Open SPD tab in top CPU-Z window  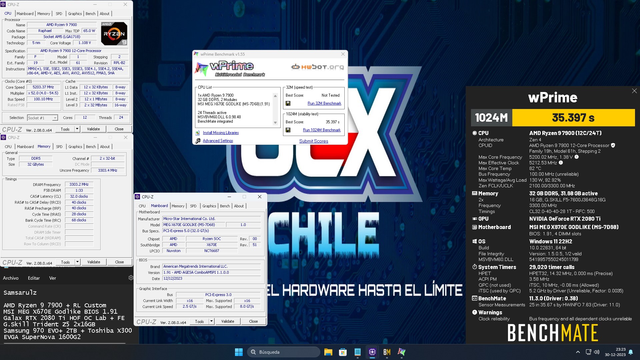click(x=59, y=14)
